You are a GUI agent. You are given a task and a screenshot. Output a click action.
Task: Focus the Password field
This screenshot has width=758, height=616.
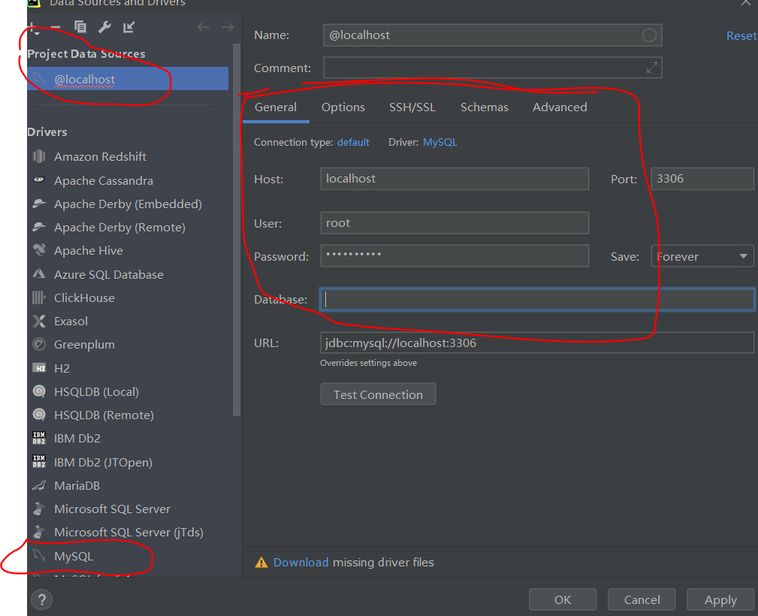point(454,255)
